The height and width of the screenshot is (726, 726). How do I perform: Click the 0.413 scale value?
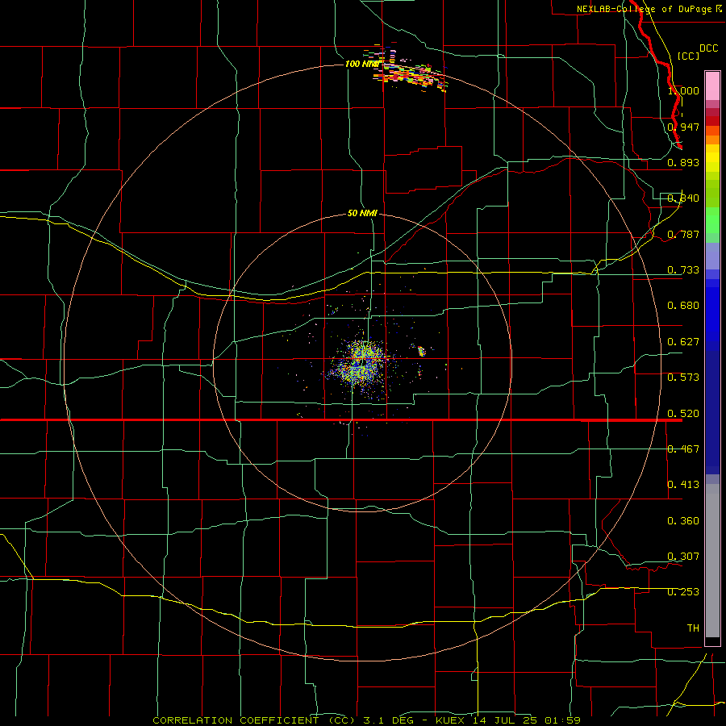pyautogui.click(x=683, y=485)
